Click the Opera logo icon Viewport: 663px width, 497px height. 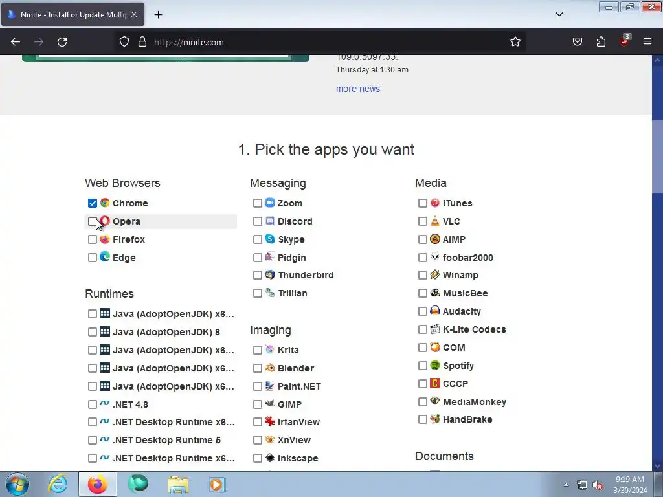coord(104,221)
